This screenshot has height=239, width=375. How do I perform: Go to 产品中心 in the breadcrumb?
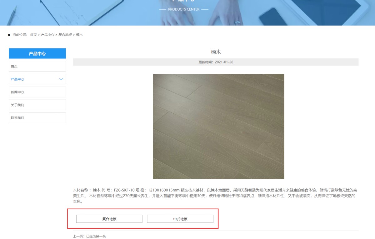(x=47, y=35)
